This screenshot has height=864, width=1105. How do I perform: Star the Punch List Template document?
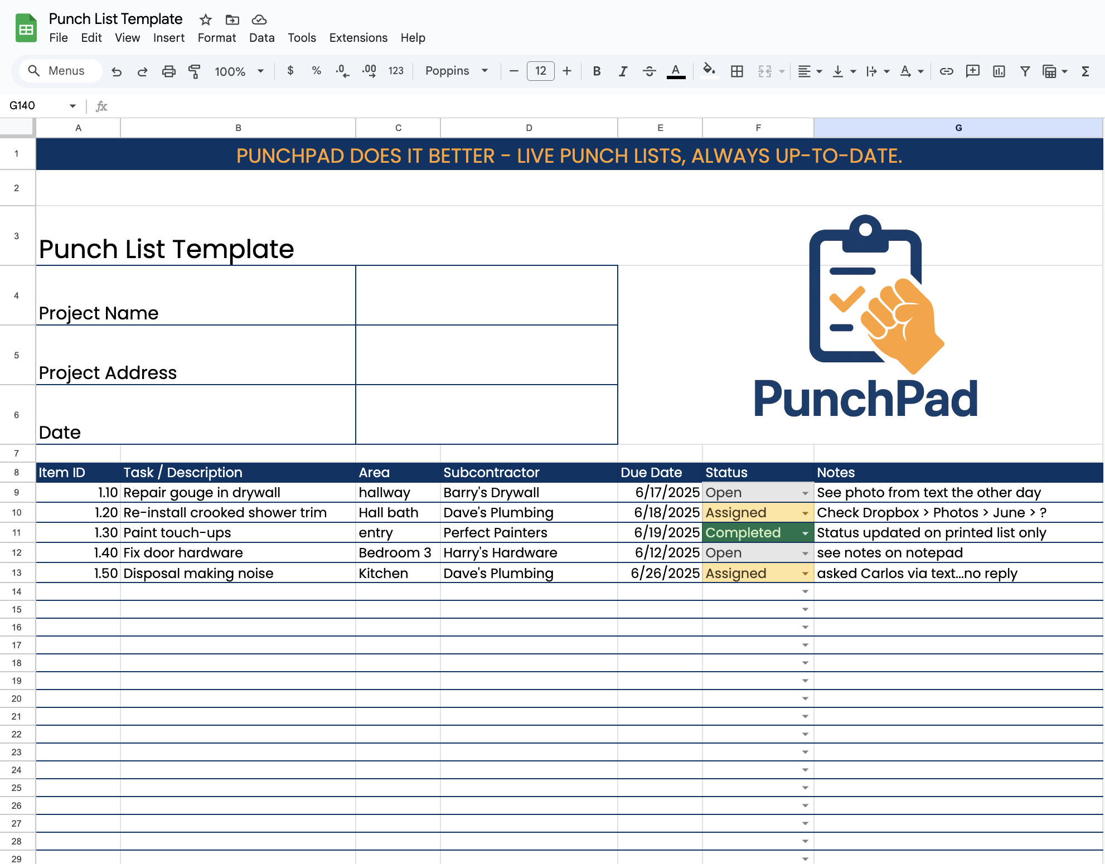pyautogui.click(x=206, y=20)
